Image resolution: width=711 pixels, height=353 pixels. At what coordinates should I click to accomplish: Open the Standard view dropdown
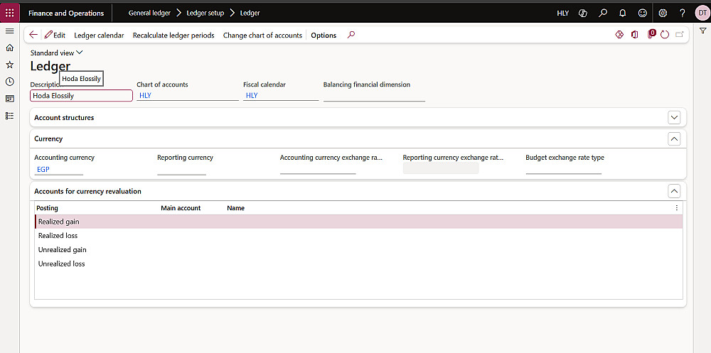56,53
